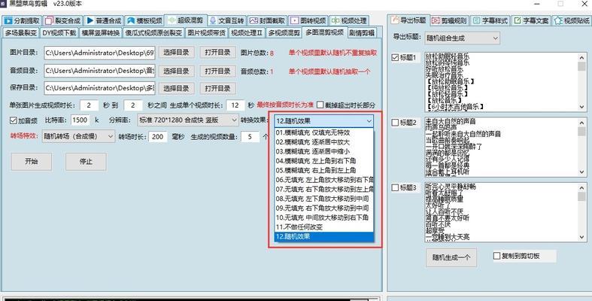The height and width of the screenshot is (301, 592).
Task: Check the 标题3 checkbox
Action: tap(396, 187)
